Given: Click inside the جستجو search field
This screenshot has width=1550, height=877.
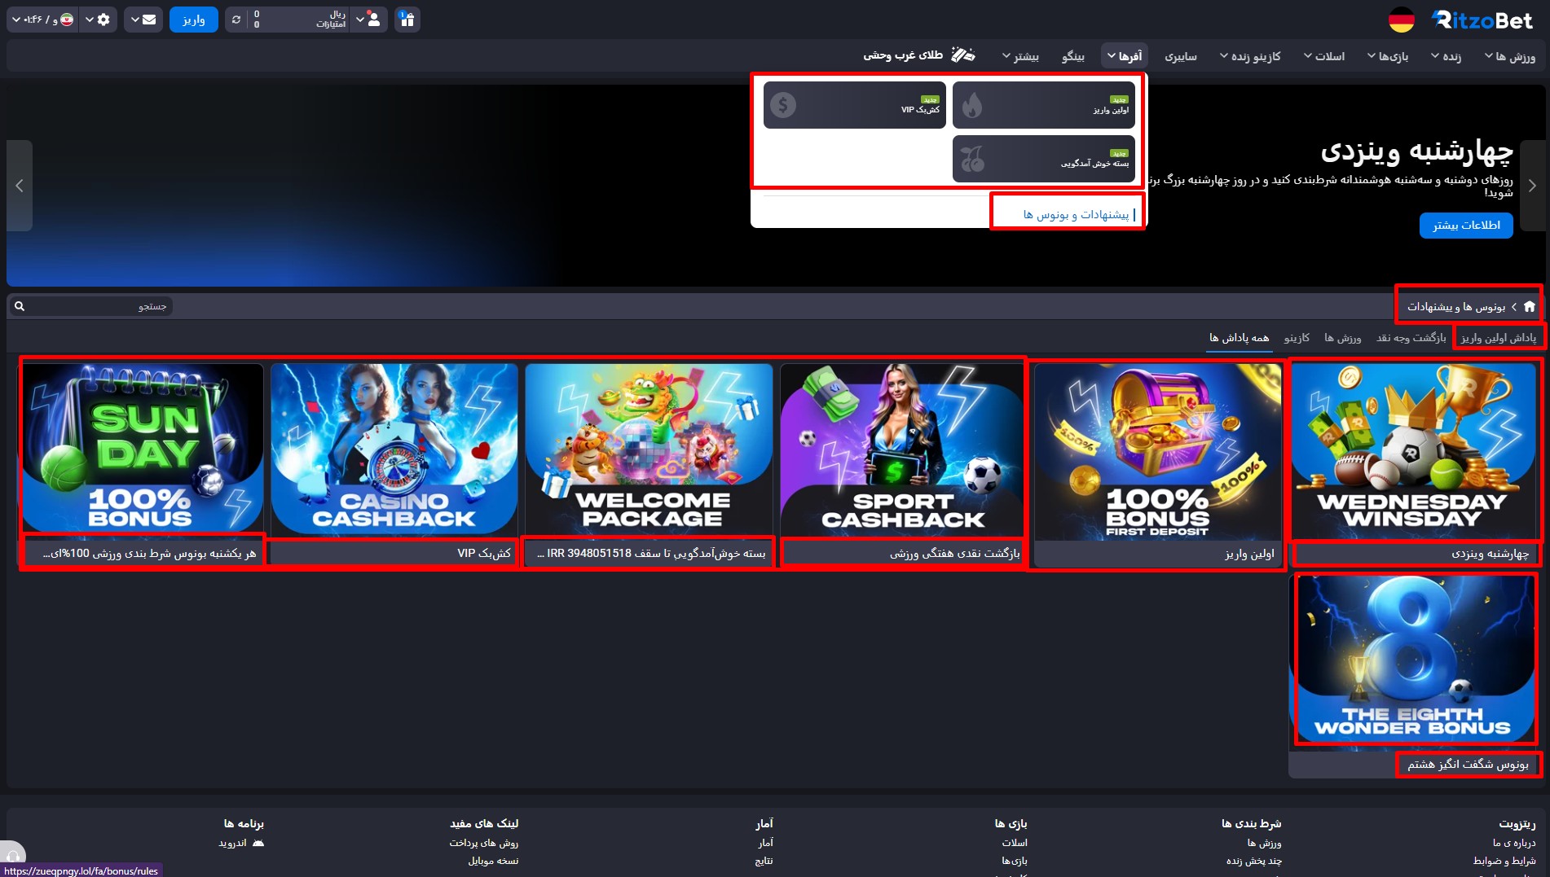Looking at the screenshot, I should tap(91, 306).
